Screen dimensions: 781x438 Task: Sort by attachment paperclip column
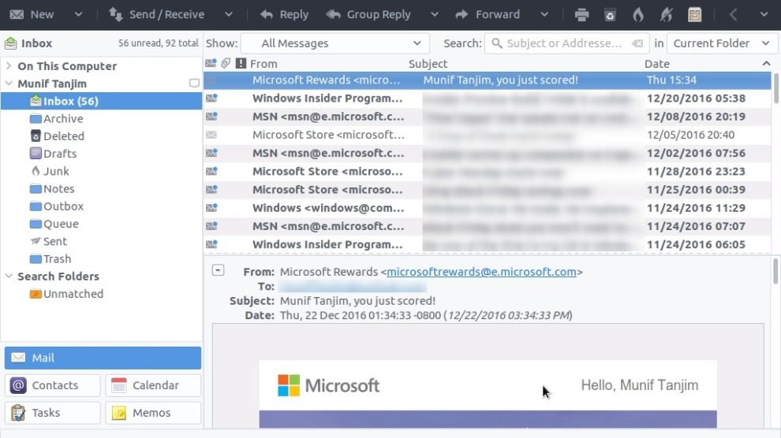(x=226, y=63)
